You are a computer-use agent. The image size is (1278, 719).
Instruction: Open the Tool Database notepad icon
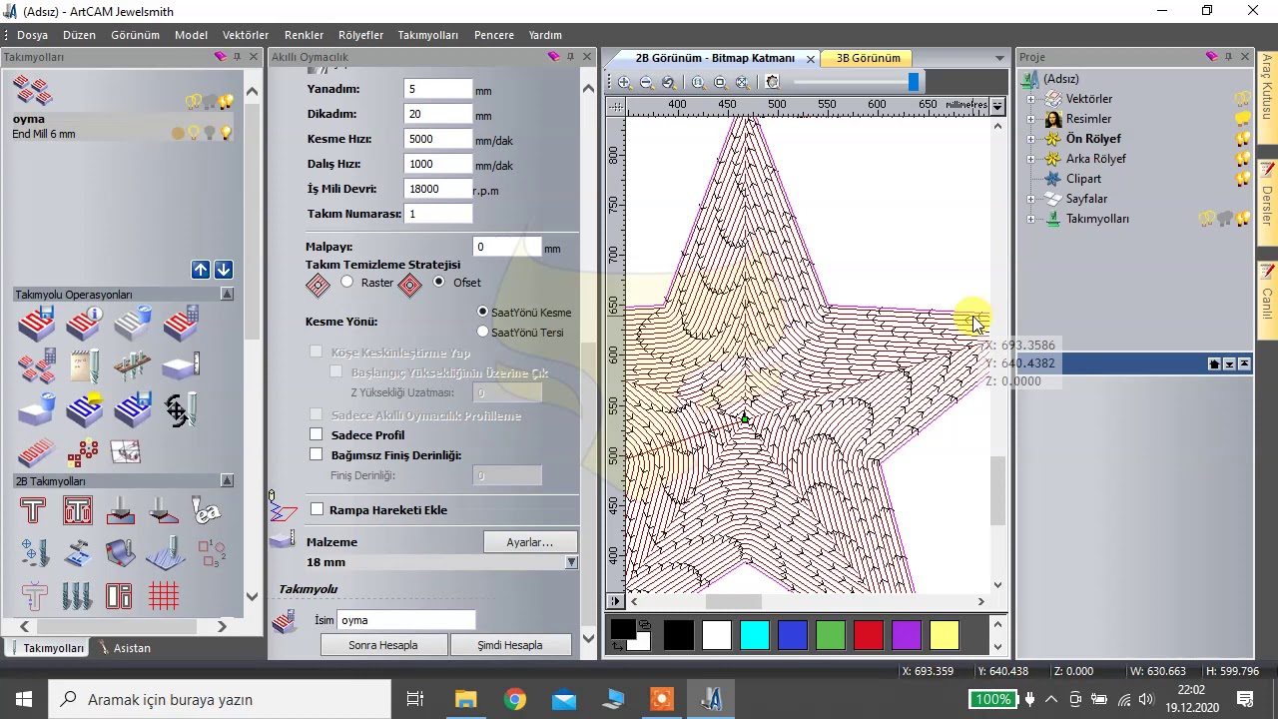pyautogui.click(x=84, y=366)
